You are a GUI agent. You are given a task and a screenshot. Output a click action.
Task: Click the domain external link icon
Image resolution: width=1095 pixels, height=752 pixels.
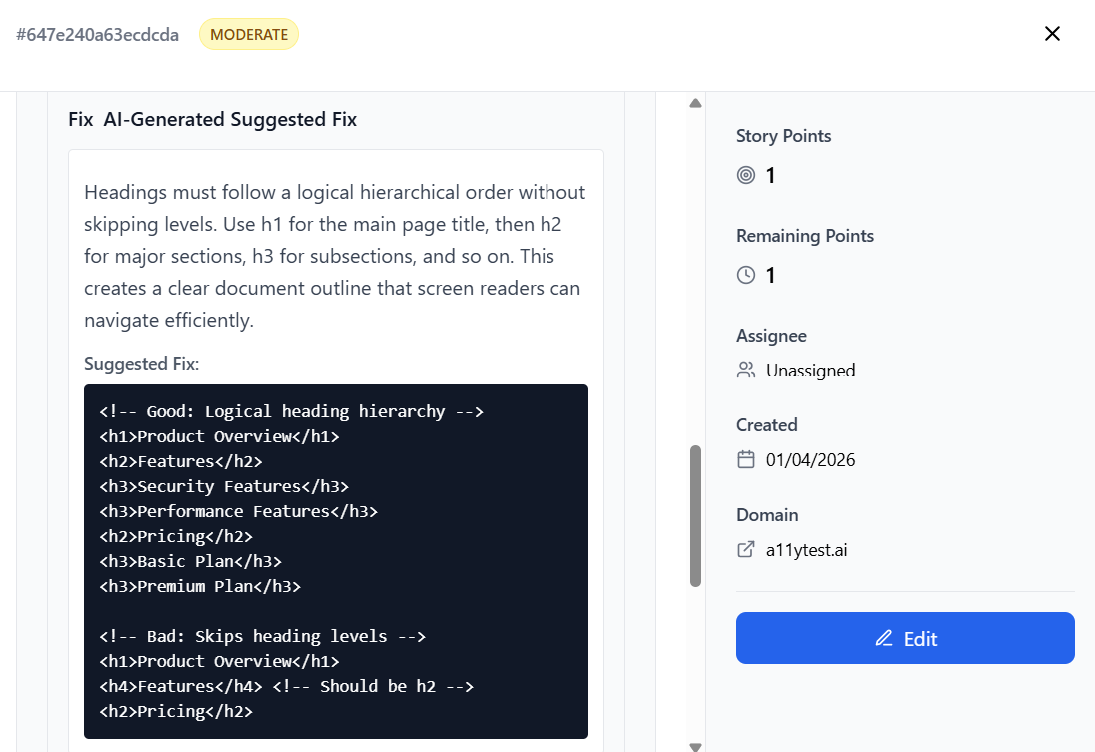[x=746, y=550]
